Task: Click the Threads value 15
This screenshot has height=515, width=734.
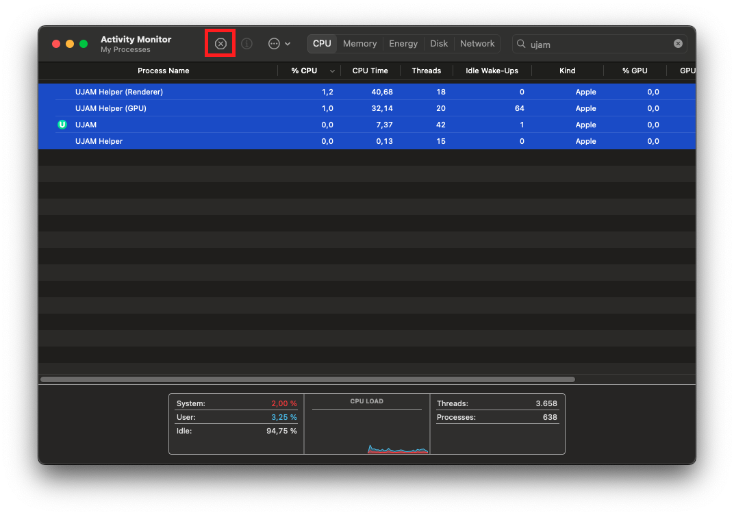Action: pyautogui.click(x=440, y=141)
